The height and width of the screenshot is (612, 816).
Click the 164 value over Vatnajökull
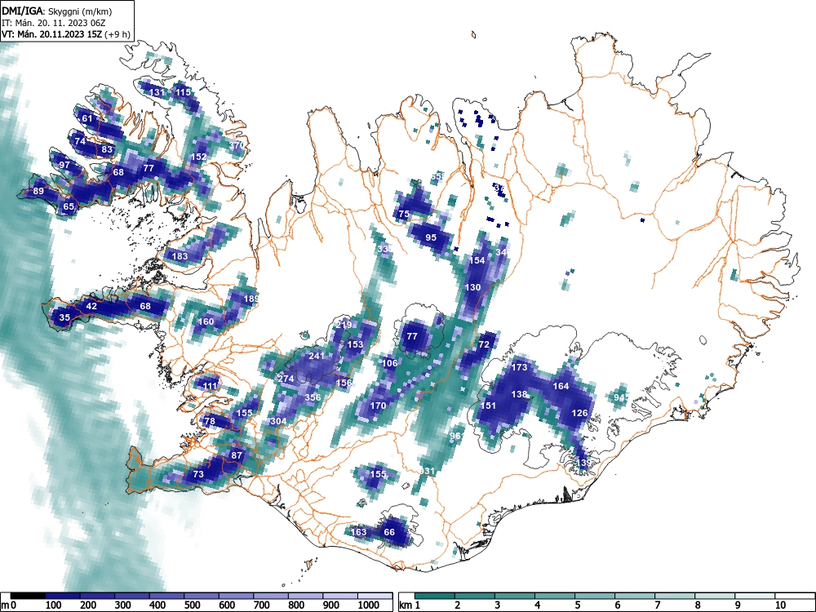[x=561, y=386]
